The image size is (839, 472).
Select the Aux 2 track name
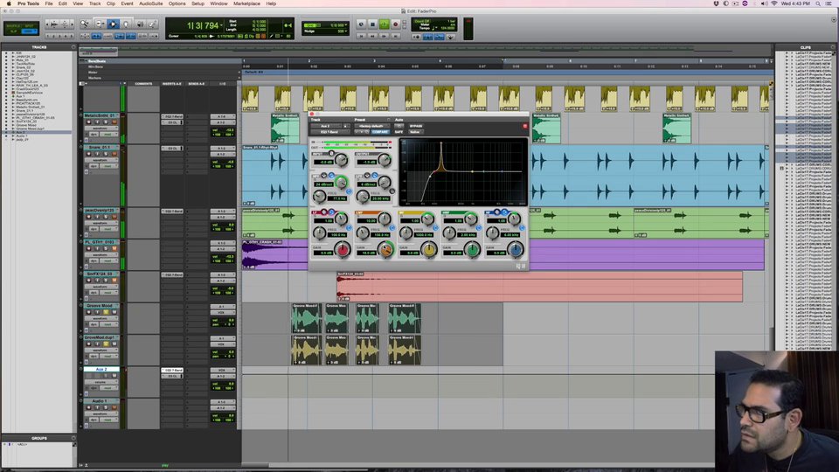point(101,369)
